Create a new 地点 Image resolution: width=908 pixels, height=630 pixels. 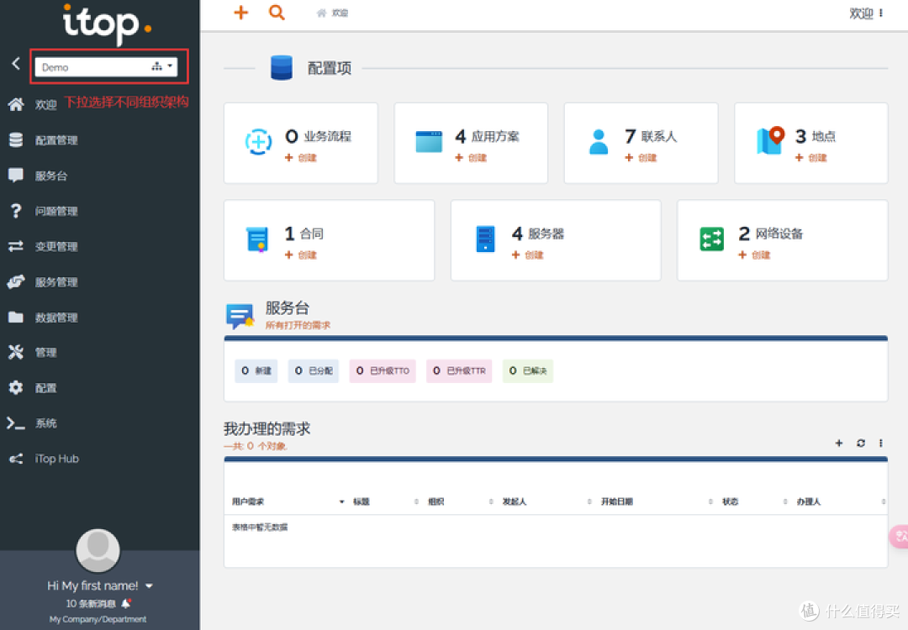pos(811,158)
